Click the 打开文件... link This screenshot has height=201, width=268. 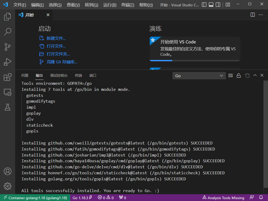[x=56, y=46]
